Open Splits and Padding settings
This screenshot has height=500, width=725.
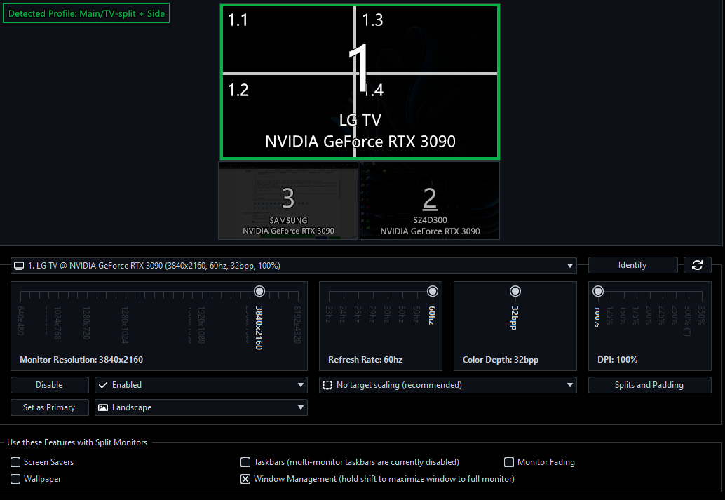tap(649, 385)
